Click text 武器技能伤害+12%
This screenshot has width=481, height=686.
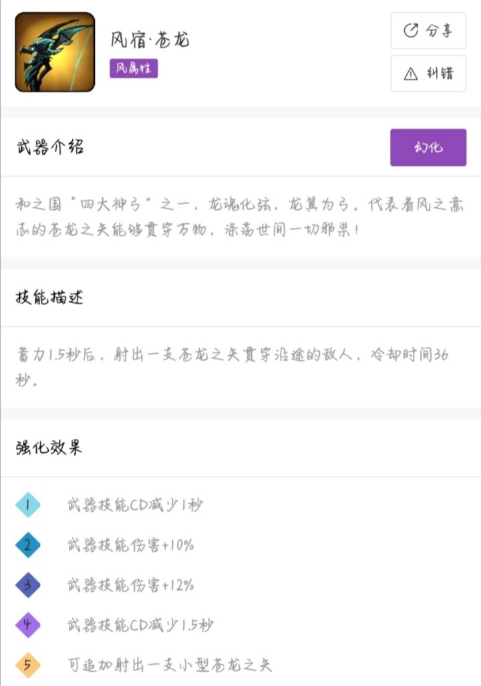pos(131,585)
